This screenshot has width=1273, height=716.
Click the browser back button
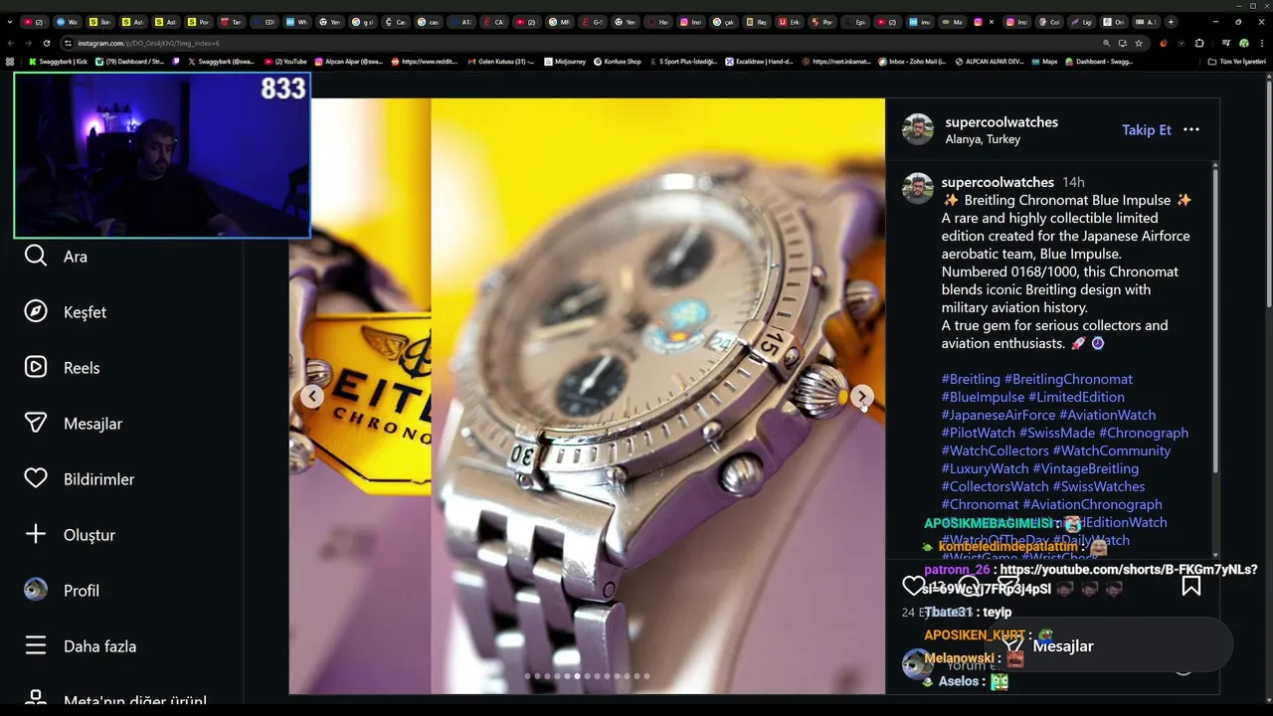click(x=11, y=43)
